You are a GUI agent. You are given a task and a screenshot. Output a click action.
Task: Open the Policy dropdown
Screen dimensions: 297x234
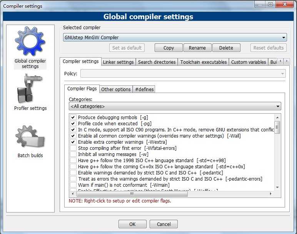[x=183, y=74]
